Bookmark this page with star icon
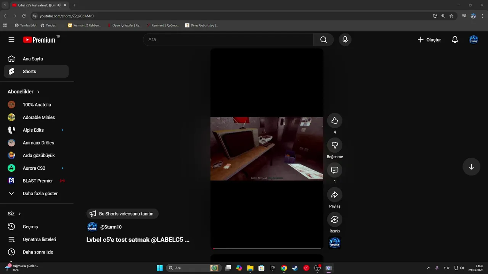The image size is (488, 274). click(x=451, y=16)
